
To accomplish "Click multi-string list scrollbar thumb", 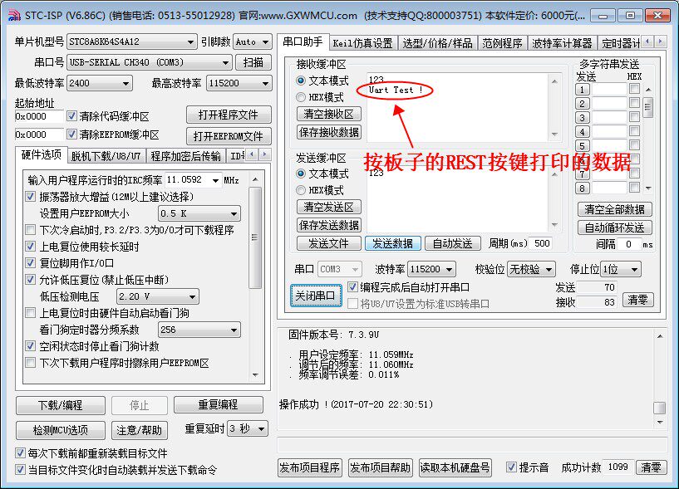I will [x=647, y=107].
